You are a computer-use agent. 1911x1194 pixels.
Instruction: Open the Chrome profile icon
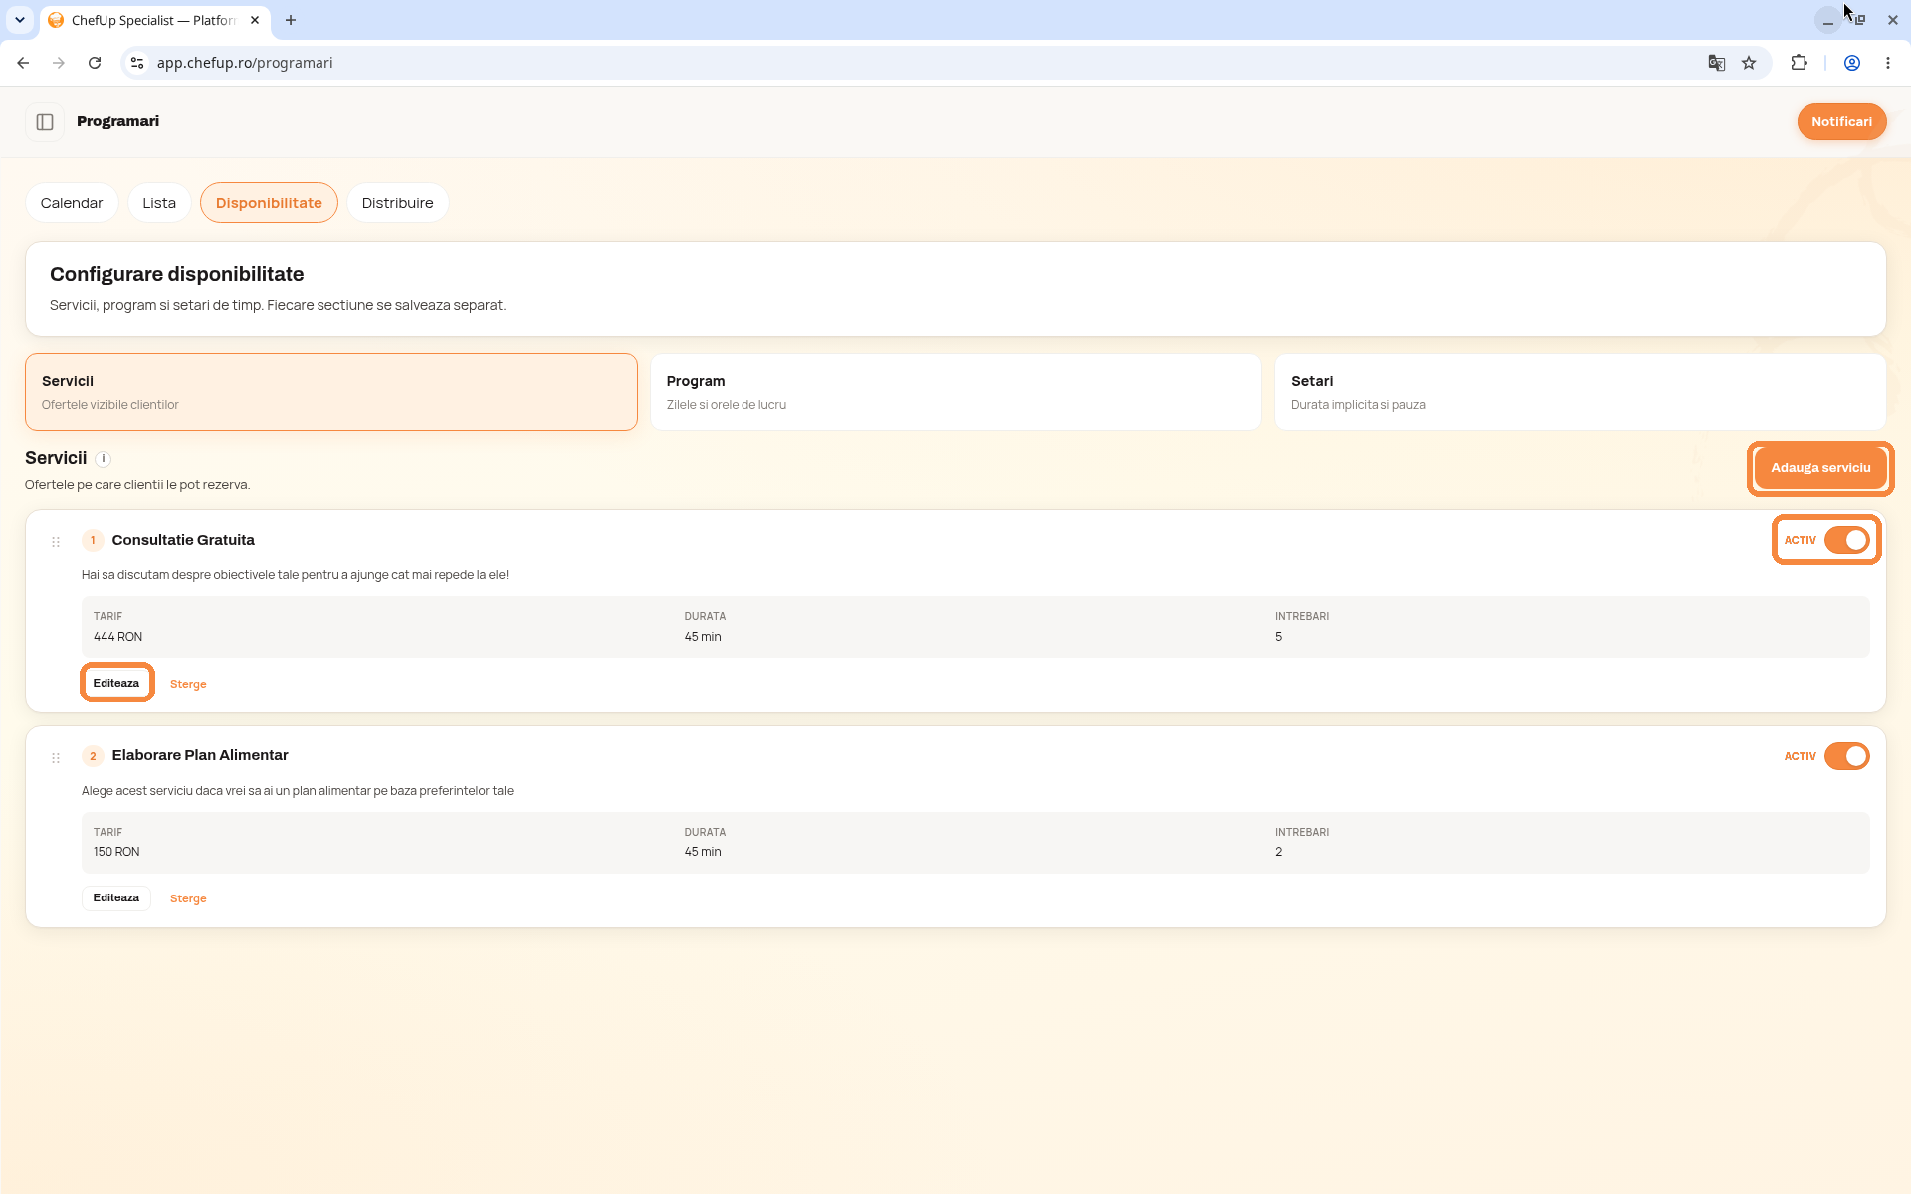tap(1852, 63)
